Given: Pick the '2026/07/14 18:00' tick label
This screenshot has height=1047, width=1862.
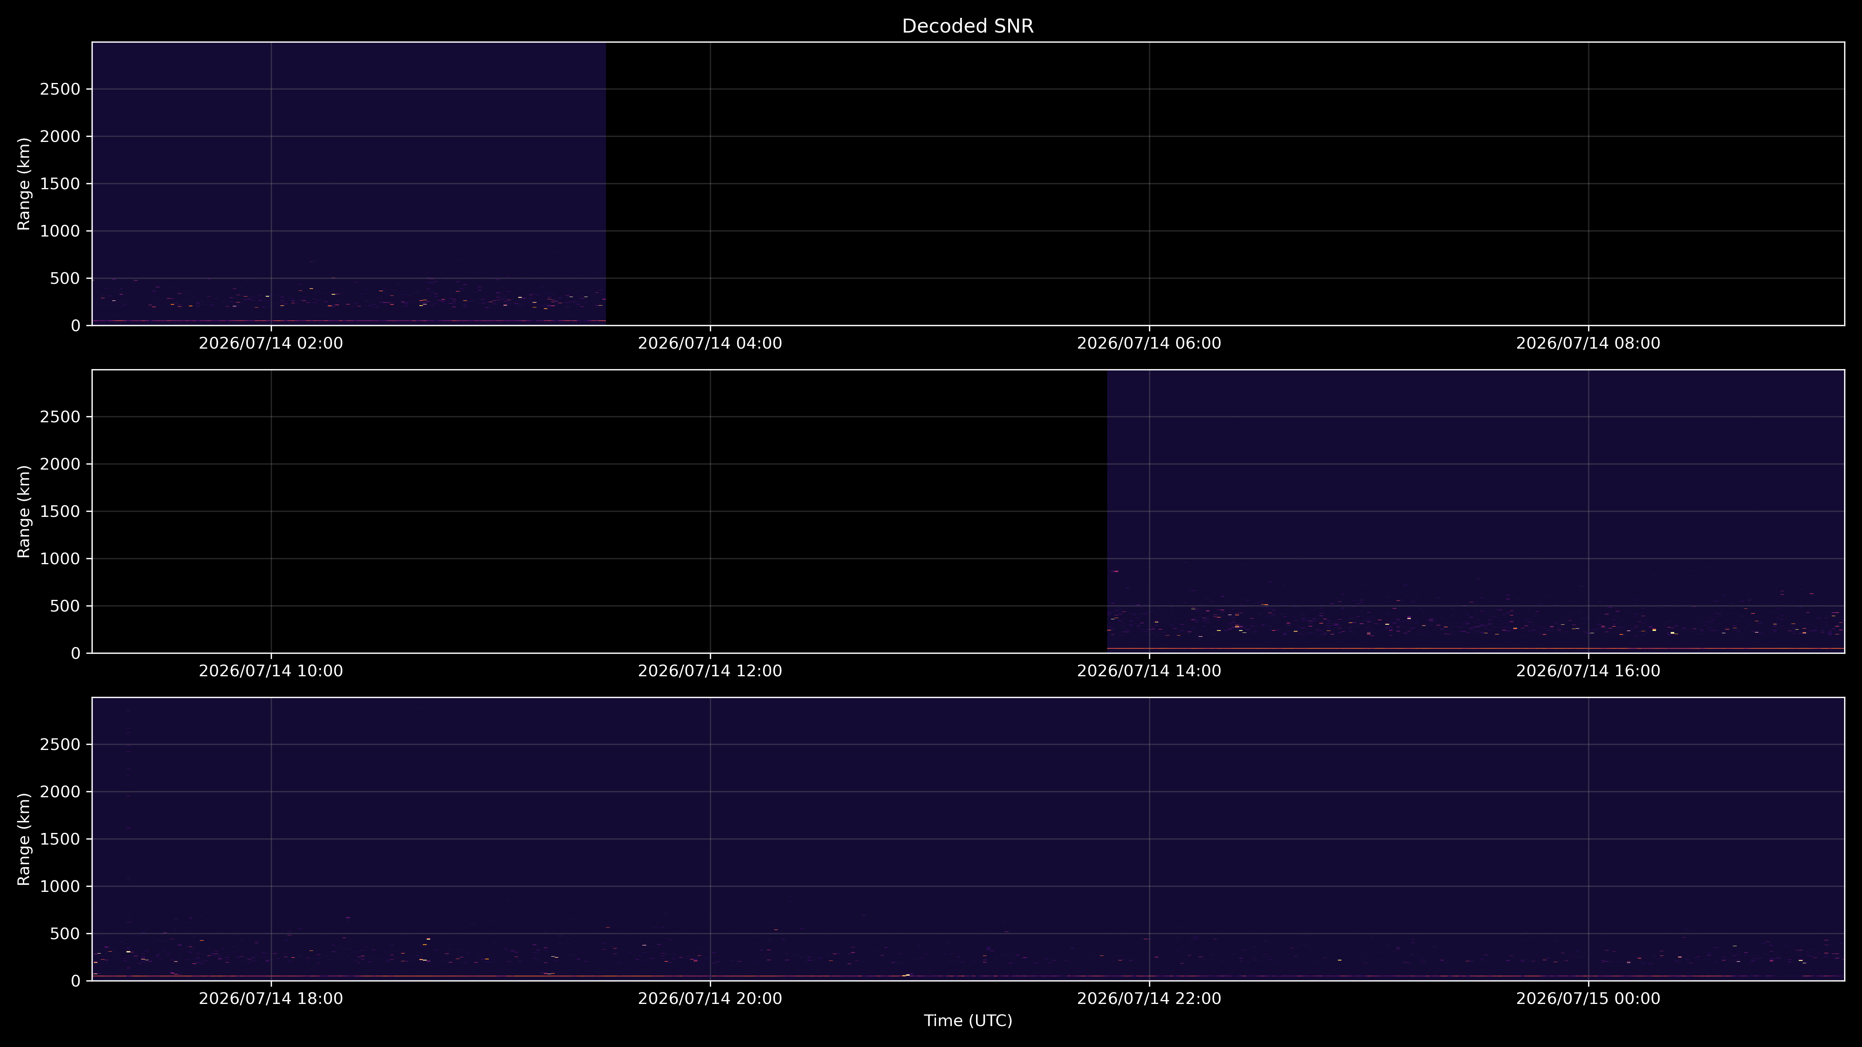Looking at the screenshot, I should [271, 999].
